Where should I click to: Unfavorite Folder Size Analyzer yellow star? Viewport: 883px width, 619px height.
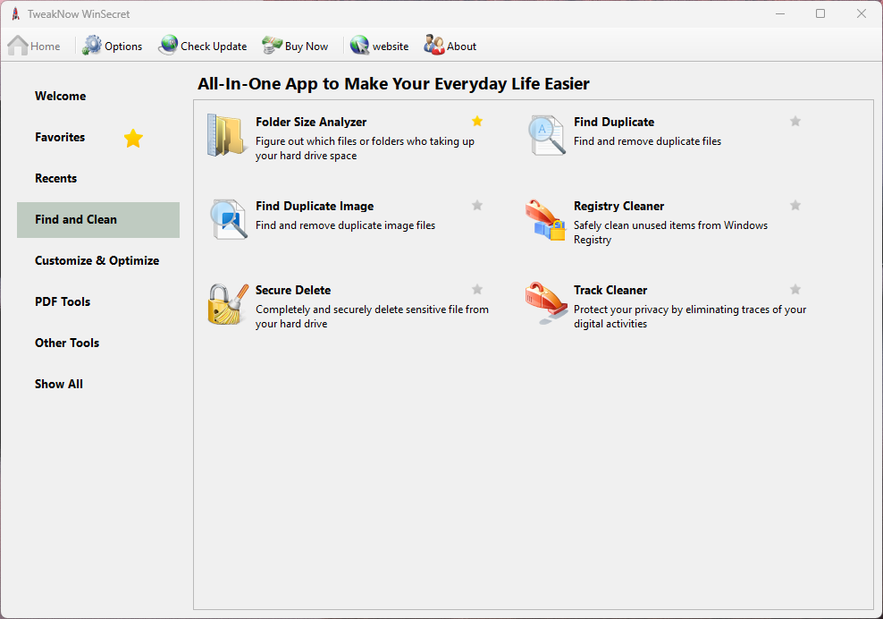pos(477,122)
